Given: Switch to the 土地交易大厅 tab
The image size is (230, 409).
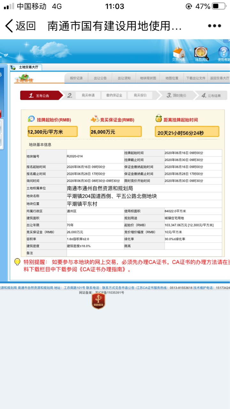Looking at the screenshot, I should (x=26, y=67).
